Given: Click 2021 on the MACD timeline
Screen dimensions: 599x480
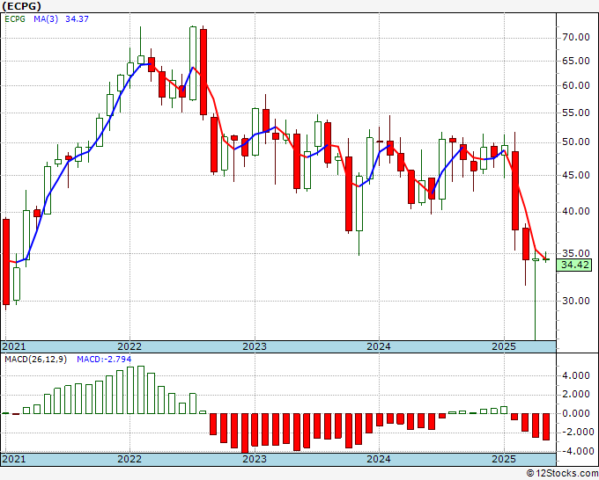Looking at the screenshot, I should coord(14,459).
